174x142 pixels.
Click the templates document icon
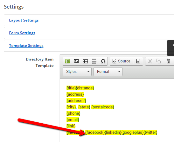click(x=138, y=61)
